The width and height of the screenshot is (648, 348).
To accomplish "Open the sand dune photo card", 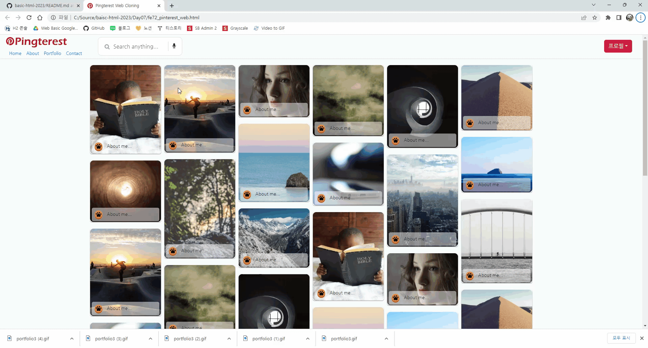I will [497, 98].
